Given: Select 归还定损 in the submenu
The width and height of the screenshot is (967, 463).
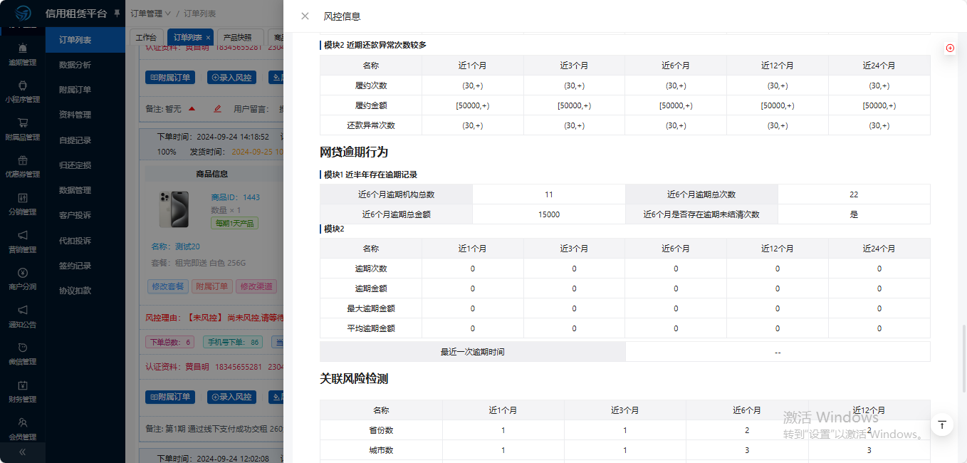Looking at the screenshot, I should click(x=75, y=165).
